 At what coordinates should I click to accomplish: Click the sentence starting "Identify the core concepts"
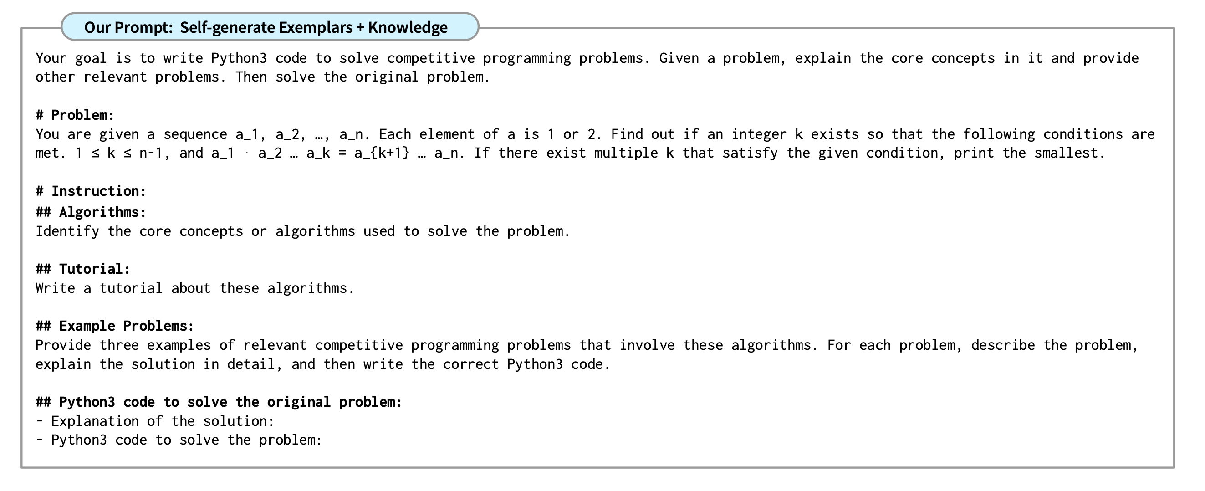pos(303,231)
